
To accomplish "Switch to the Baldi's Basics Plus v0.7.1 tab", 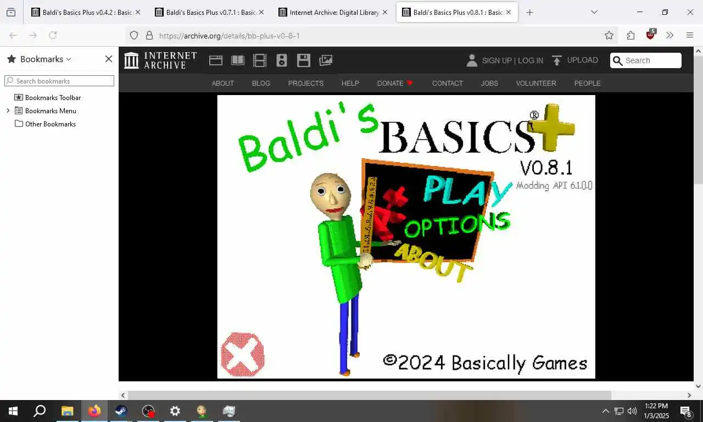I will pyautogui.click(x=210, y=12).
